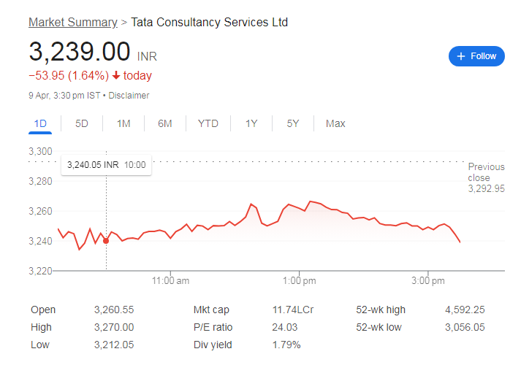The width and height of the screenshot is (521, 365).
Task: Click the 1:00 pm axis label
Action: (x=298, y=280)
